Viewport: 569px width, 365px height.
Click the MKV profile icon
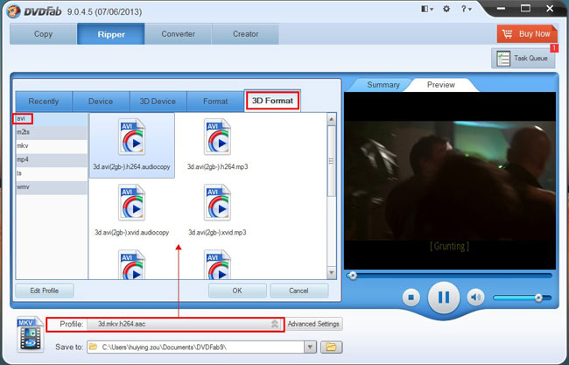pos(31,334)
